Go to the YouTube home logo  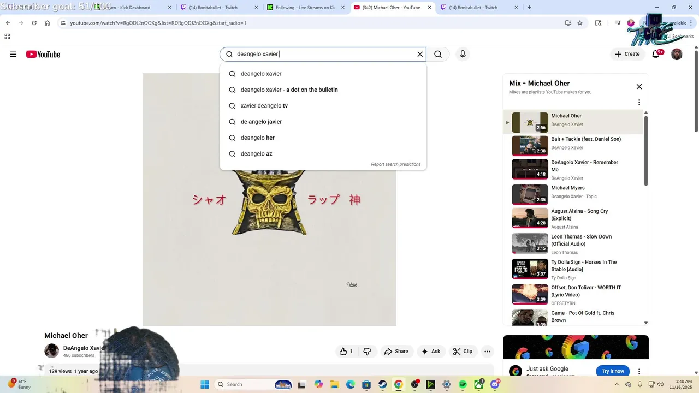[x=43, y=54]
